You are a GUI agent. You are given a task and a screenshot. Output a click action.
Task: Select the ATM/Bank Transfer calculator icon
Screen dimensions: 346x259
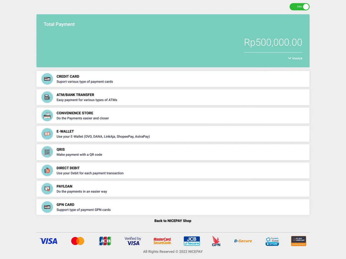click(47, 97)
